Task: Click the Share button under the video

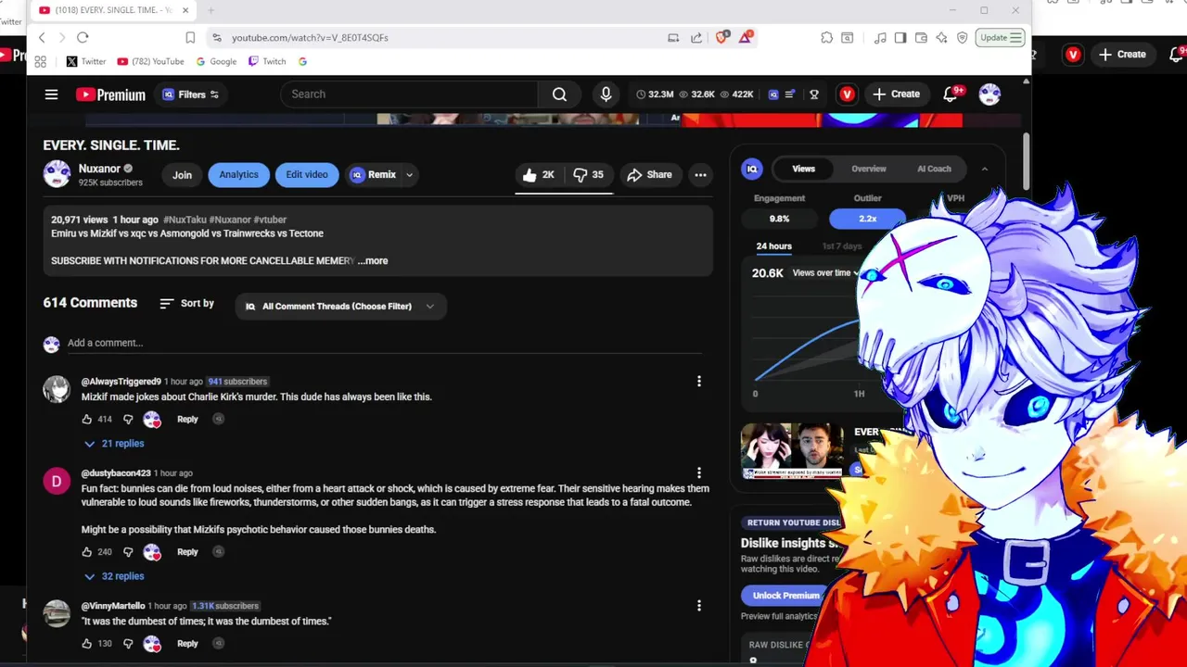Action: [x=649, y=174]
